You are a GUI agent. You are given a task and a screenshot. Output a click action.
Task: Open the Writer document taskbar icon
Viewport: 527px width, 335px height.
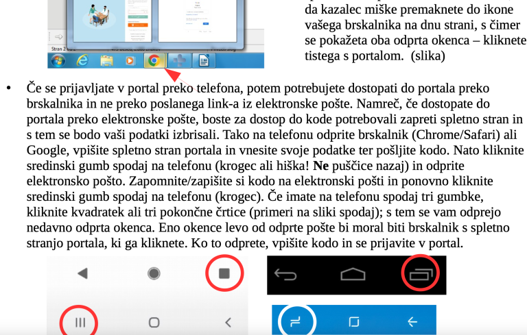pos(204,61)
